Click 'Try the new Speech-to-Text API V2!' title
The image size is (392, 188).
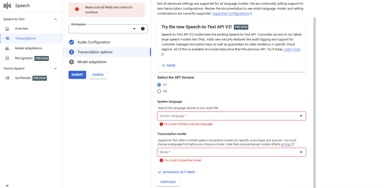[x=197, y=27]
